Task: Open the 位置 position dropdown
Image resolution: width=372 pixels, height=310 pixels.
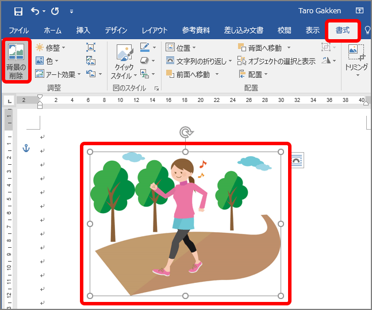Action: tap(181, 48)
